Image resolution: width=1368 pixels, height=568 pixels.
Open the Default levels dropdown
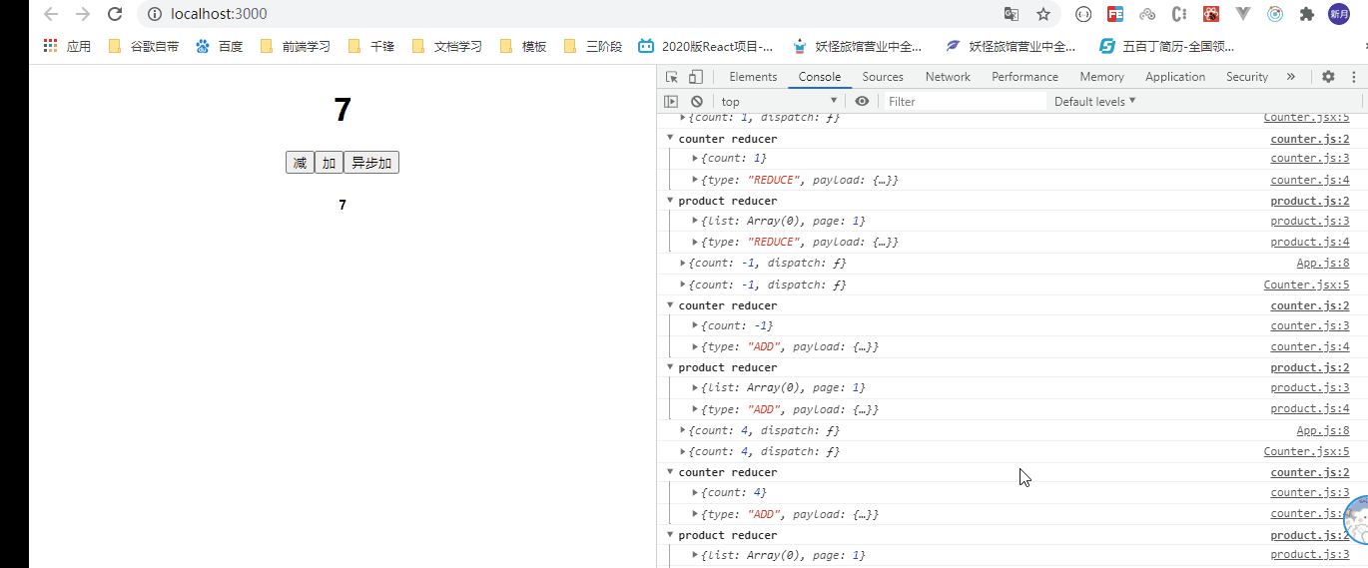pyautogui.click(x=1095, y=102)
